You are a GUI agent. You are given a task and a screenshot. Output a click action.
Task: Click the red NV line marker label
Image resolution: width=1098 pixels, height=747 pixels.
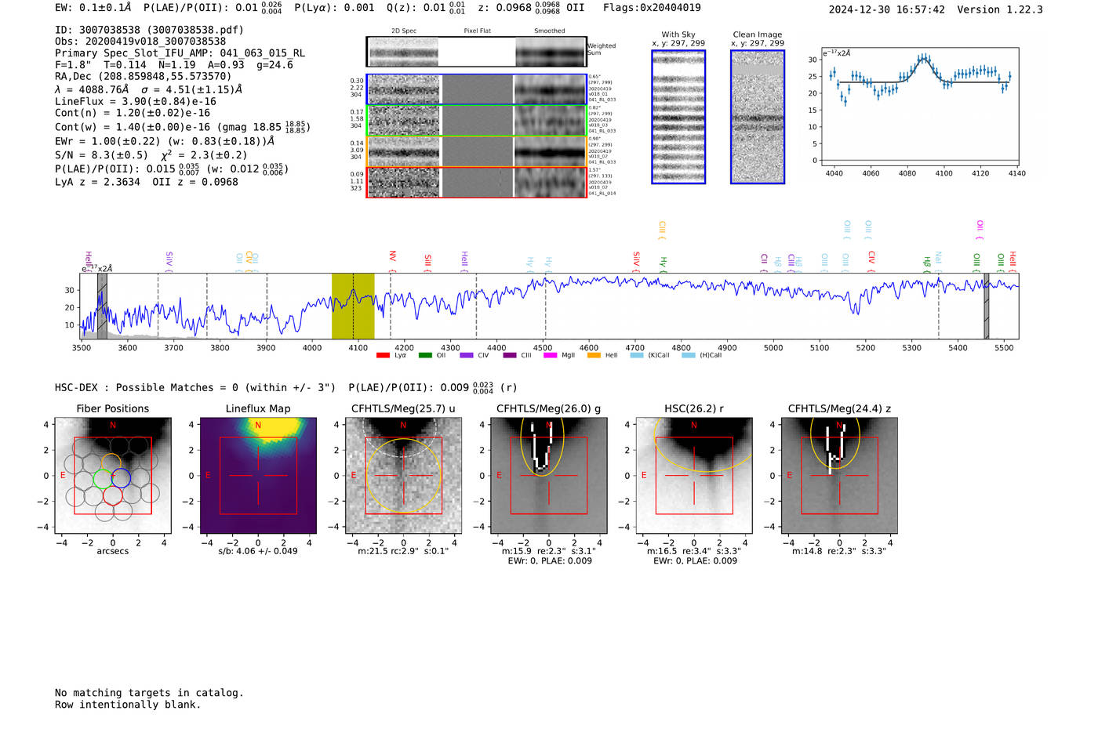pyautogui.click(x=392, y=257)
